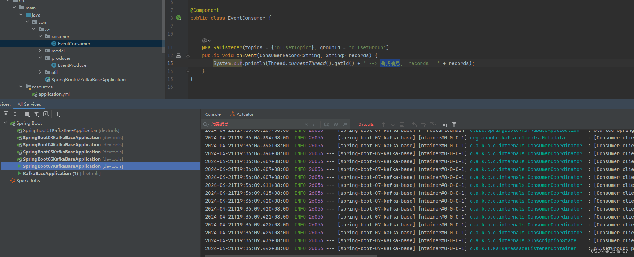Collapse the zzc package node
The width and height of the screenshot is (634, 257).
(x=33, y=29)
